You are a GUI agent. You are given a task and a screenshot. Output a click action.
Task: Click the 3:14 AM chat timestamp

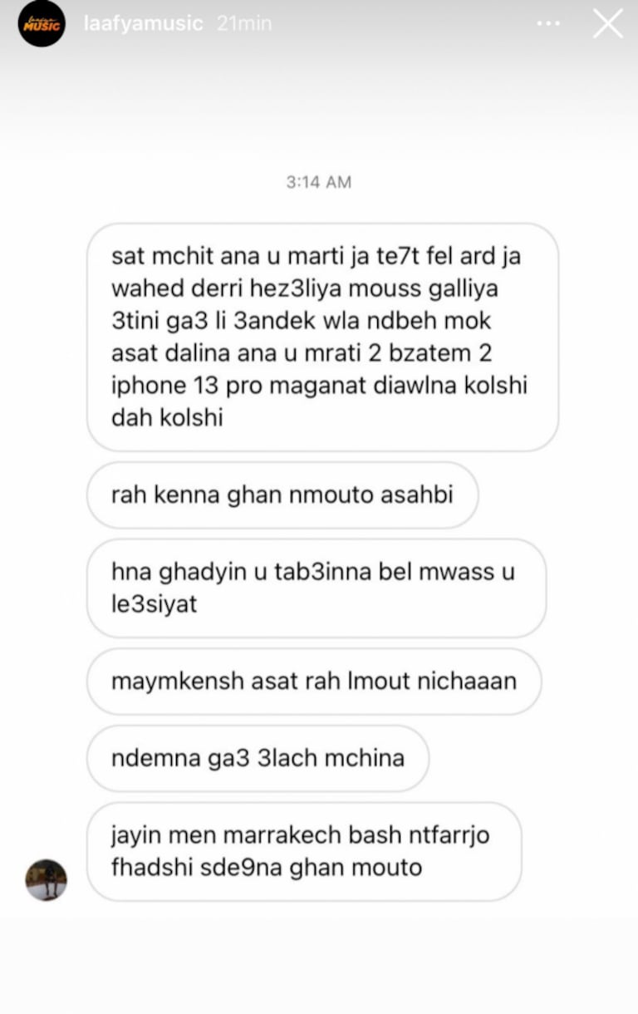tap(319, 181)
